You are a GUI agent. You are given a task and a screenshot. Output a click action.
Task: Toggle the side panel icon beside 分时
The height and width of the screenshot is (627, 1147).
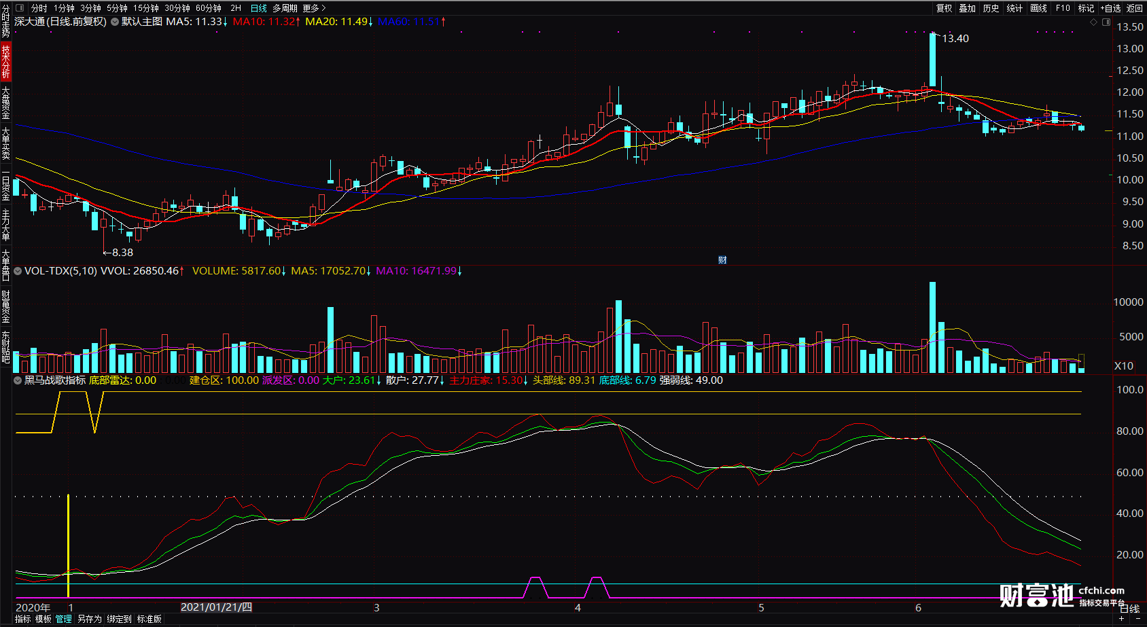point(20,8)
